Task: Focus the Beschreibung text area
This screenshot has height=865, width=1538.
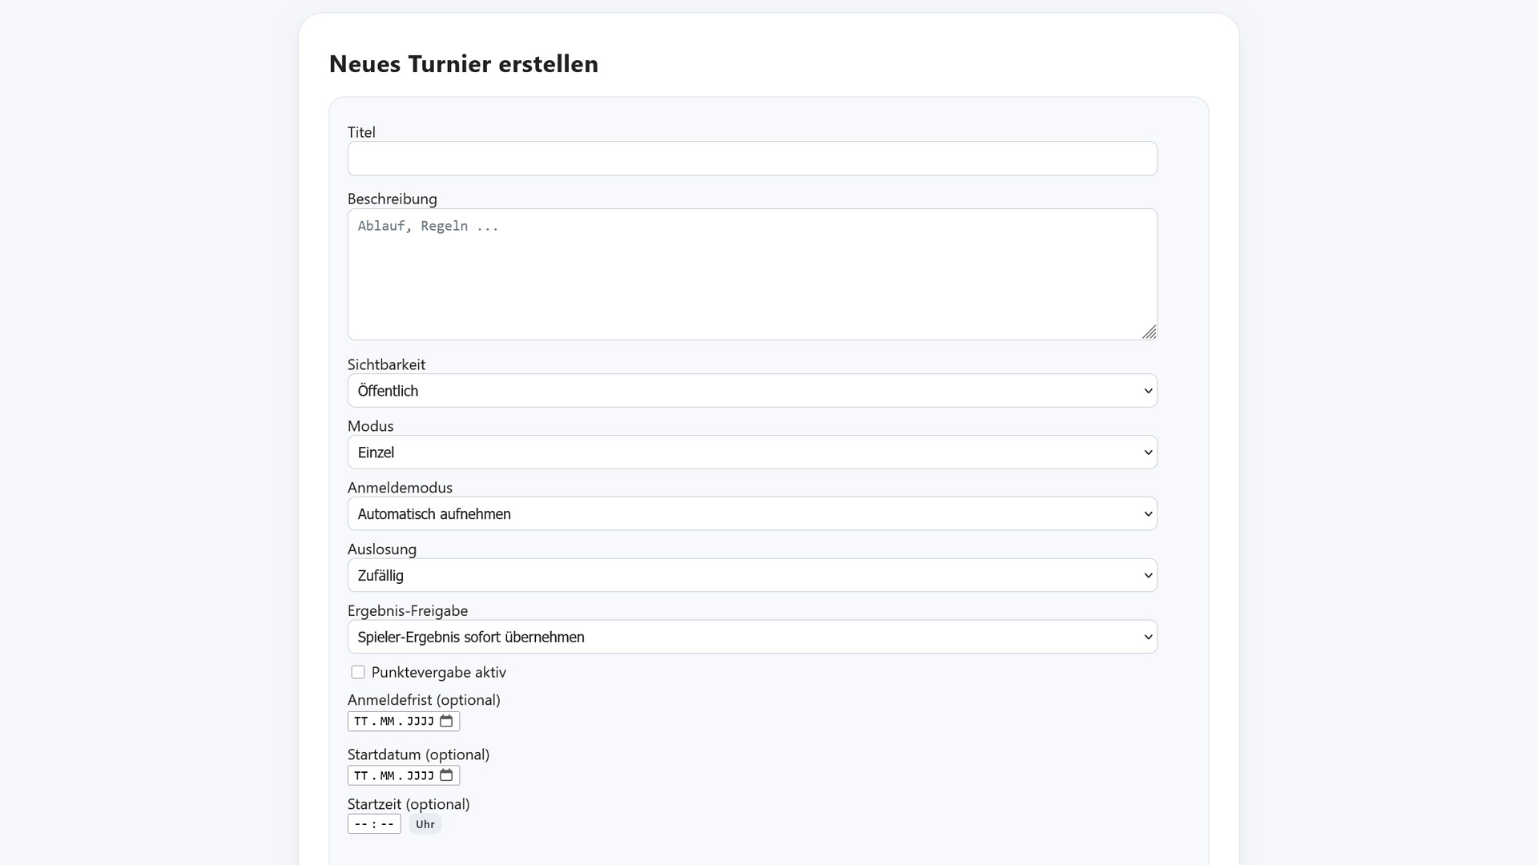Action: [752, 275]
